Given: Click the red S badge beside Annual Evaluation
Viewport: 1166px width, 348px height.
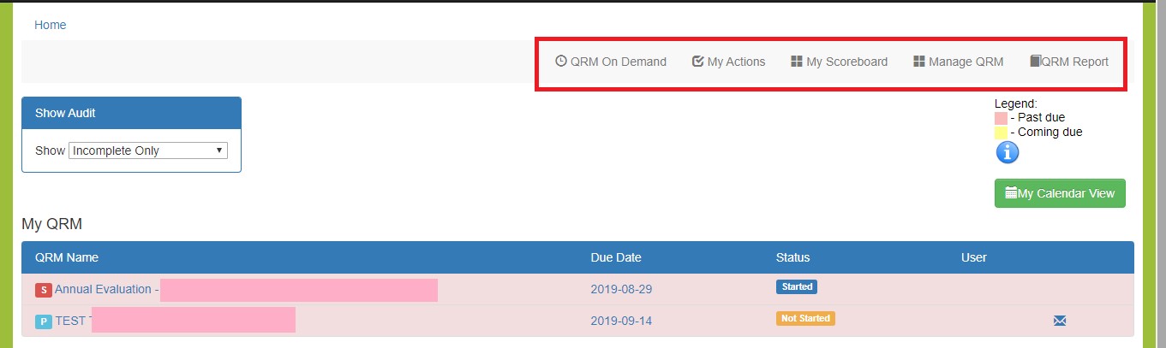Looking at the screenshot, I should click(x=43, y=290).
